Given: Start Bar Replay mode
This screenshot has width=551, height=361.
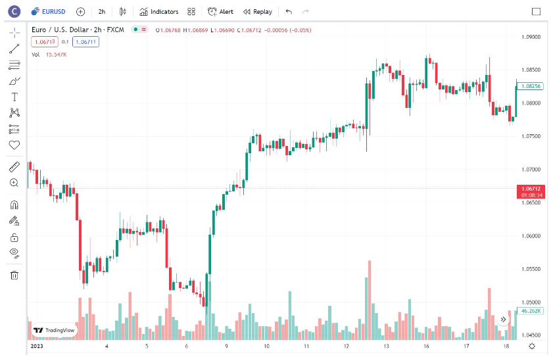Looking at the screenshot, I should 257,12.
